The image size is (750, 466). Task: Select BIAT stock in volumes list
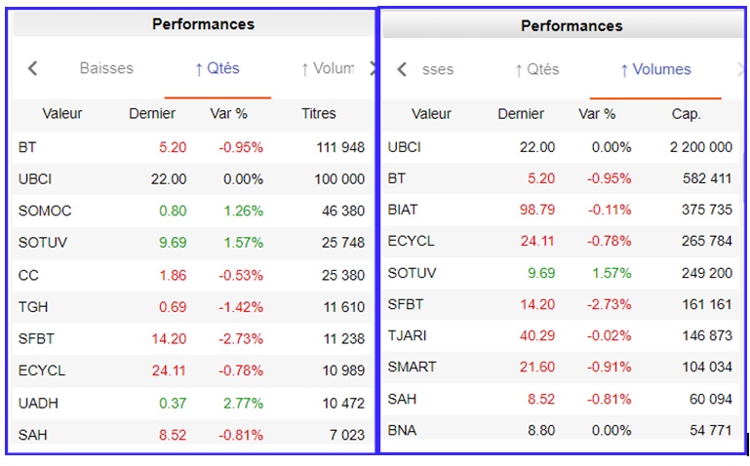click(406, 211)
